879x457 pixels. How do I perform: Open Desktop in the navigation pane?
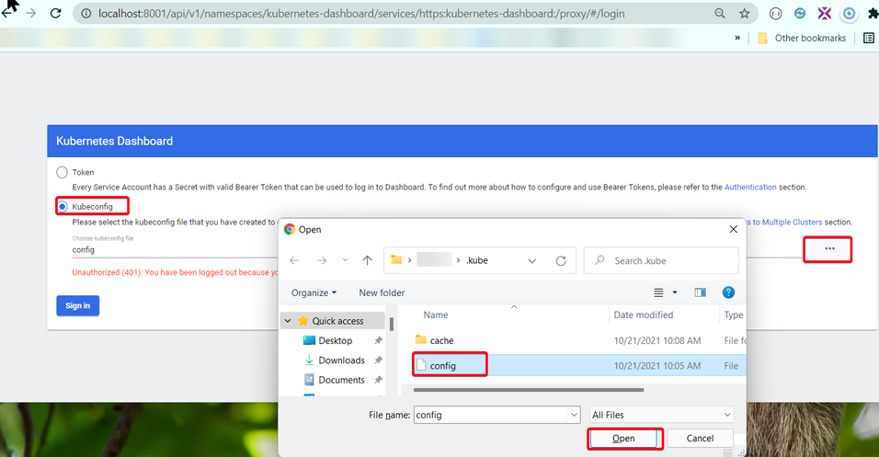tap(336, 340)
